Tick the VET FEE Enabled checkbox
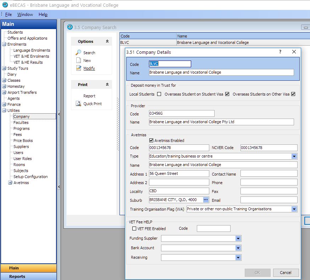 134,229
